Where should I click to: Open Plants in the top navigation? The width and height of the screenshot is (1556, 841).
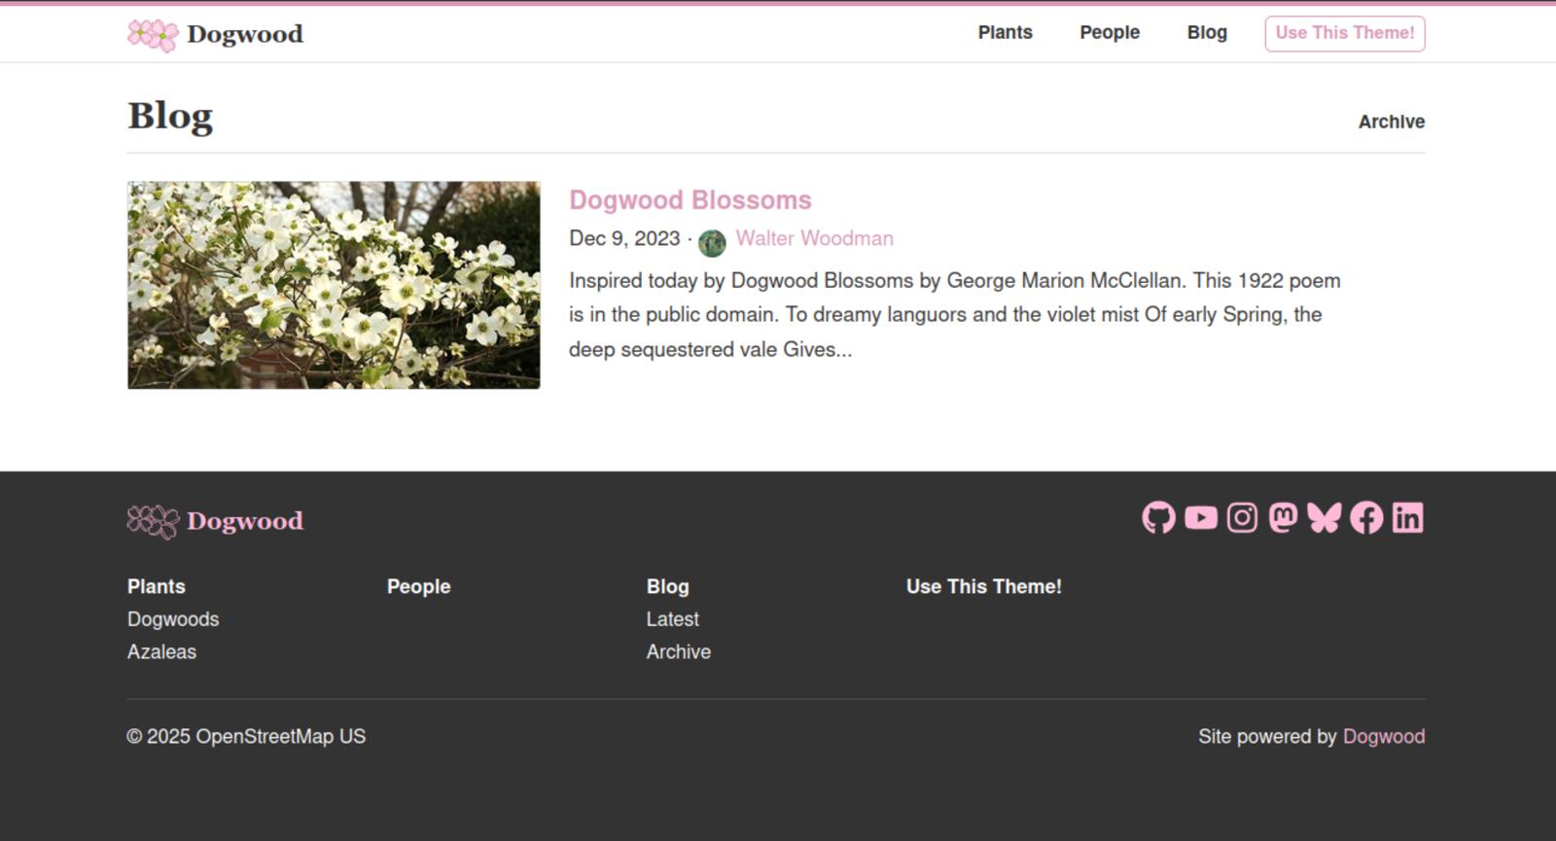(1006, 33)
